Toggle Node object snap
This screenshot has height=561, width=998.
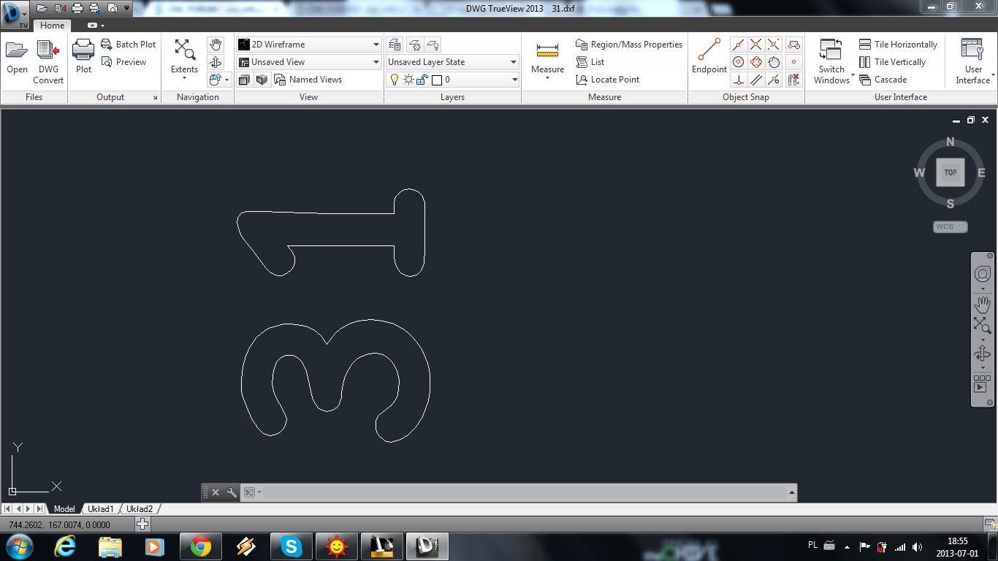(794, 62)
